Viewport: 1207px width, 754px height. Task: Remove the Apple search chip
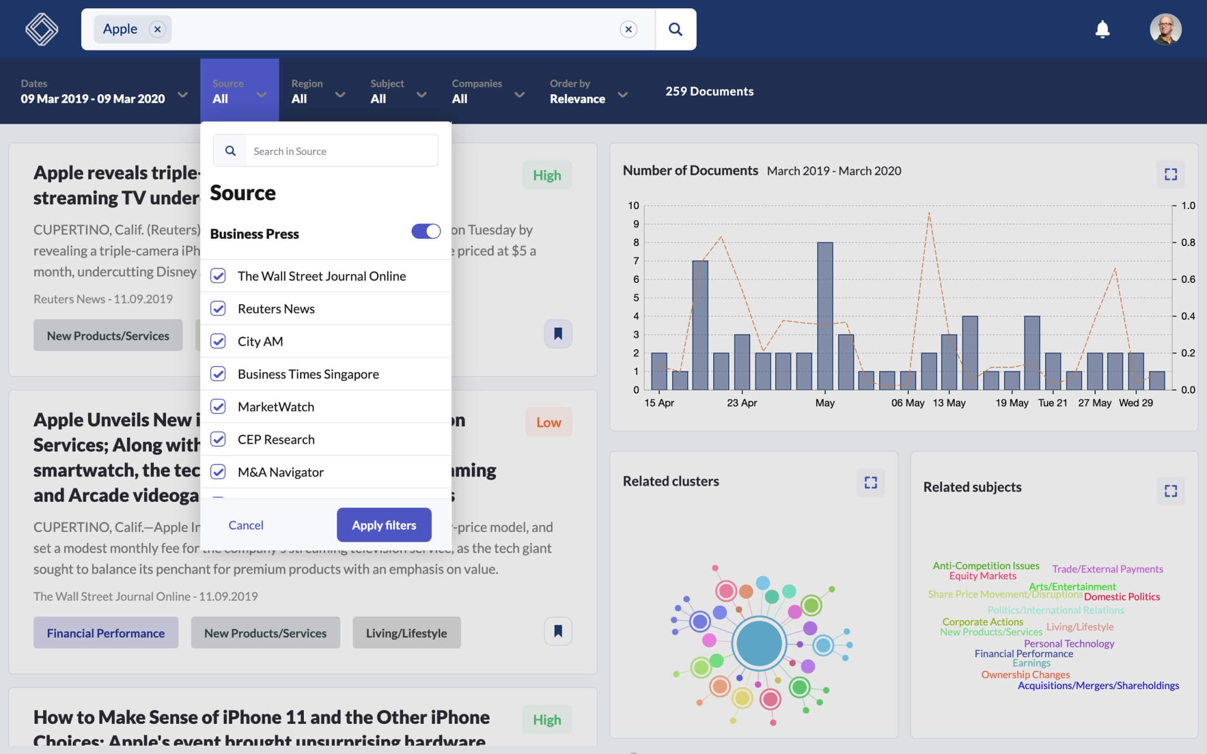tap(157, 29)
